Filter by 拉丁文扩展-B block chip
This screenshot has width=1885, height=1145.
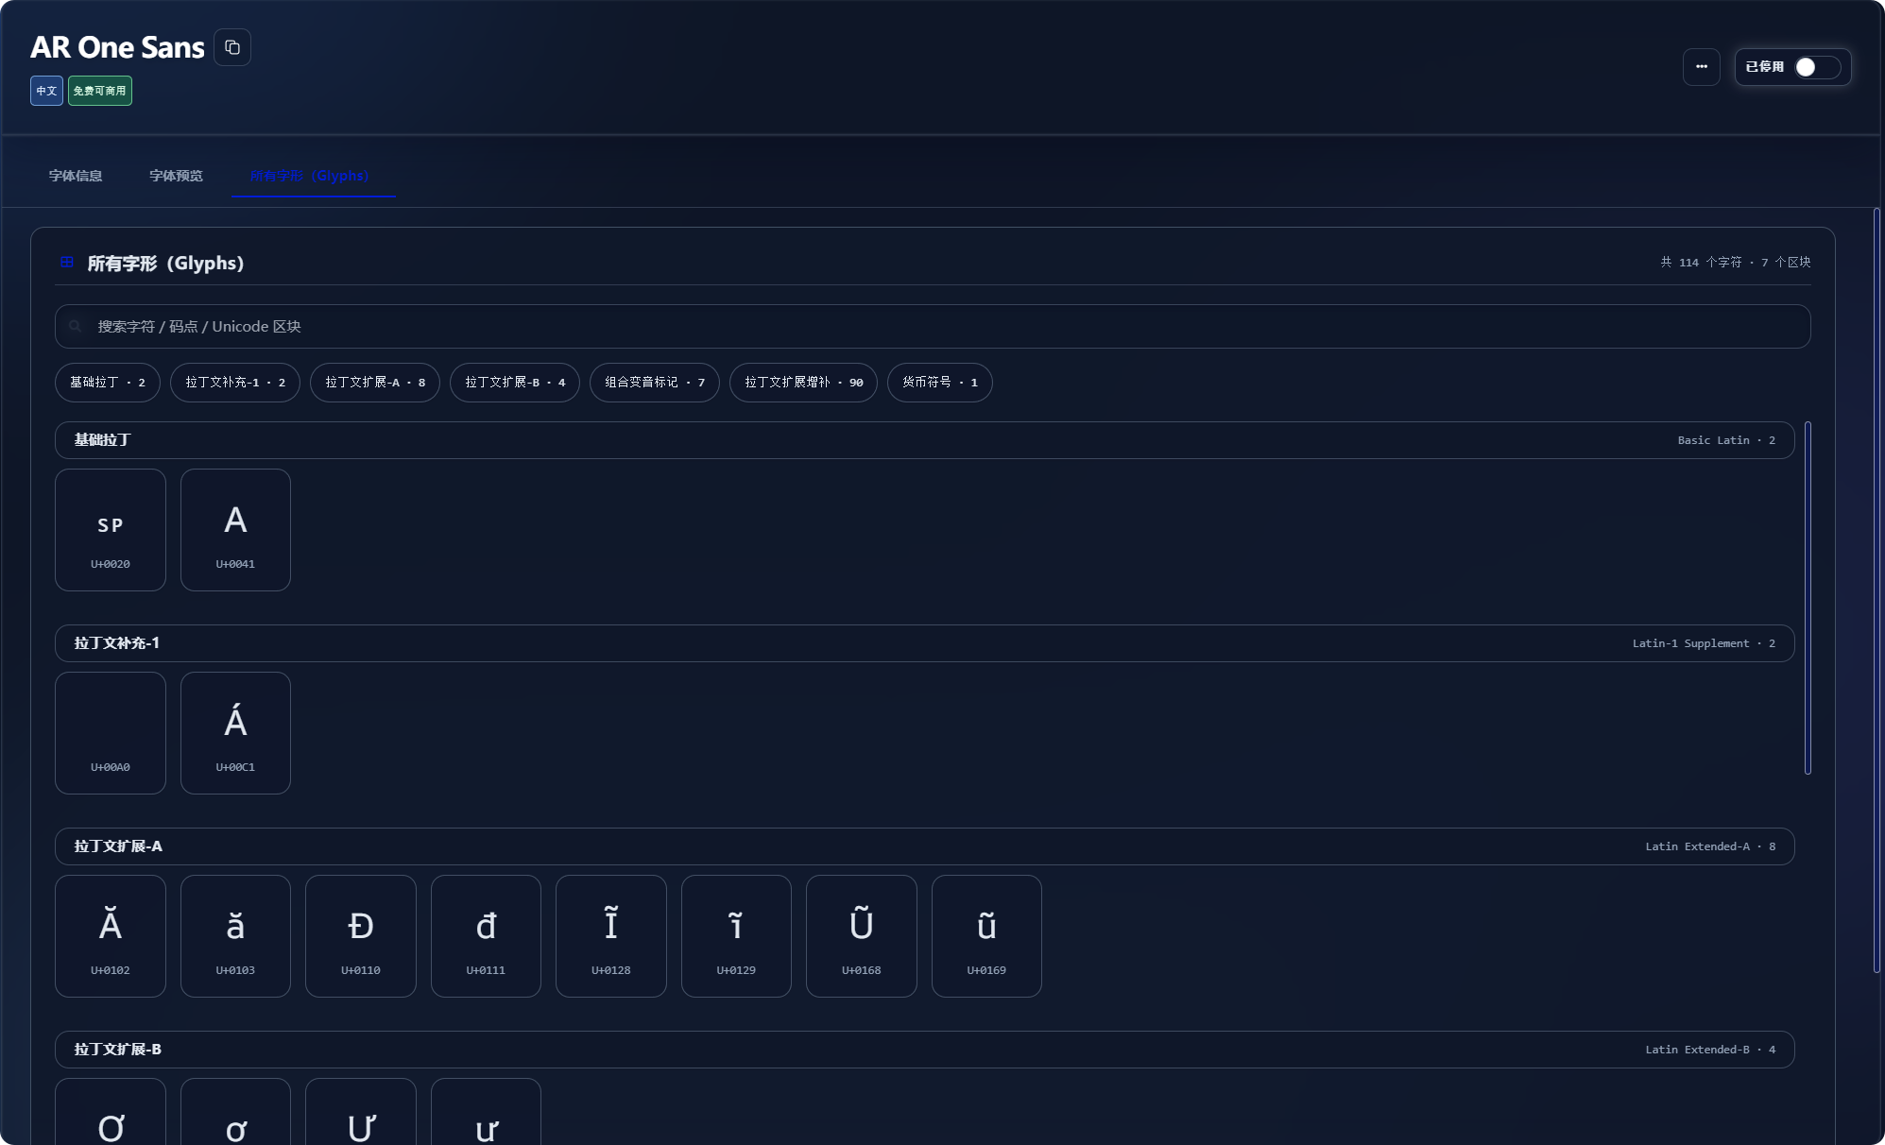pyautogui.click(x=515, y=383)
